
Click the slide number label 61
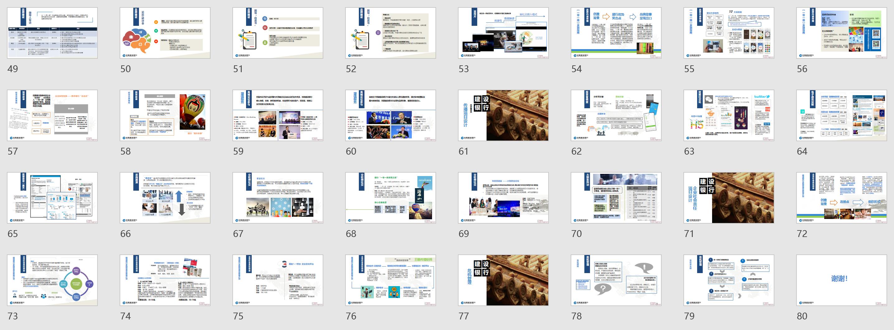(x=464, y=151)
